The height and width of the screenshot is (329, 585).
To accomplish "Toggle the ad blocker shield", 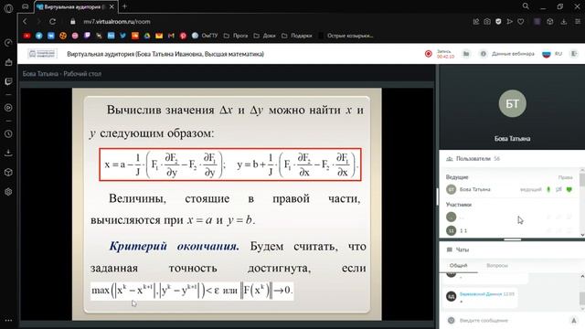I will [x=498, y=22].
